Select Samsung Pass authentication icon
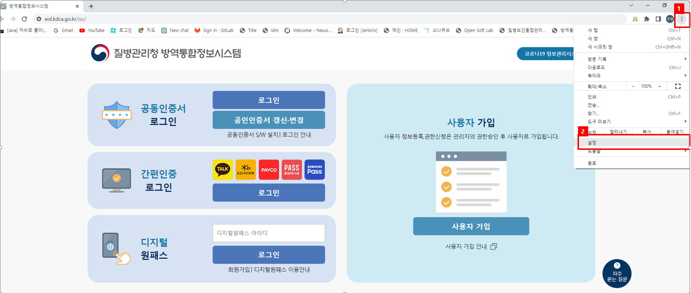The image size is (691, 293). click(x=315, y=170)
